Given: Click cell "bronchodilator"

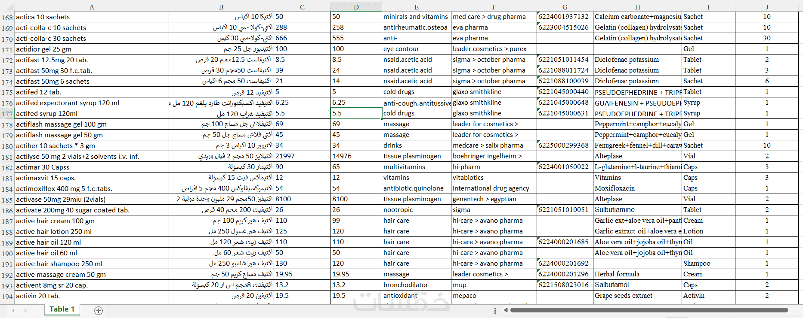Looking at the screenshot, I should (417, 285).
